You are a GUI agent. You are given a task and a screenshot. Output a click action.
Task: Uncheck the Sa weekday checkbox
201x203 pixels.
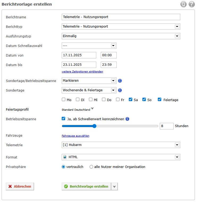[131, 100]
